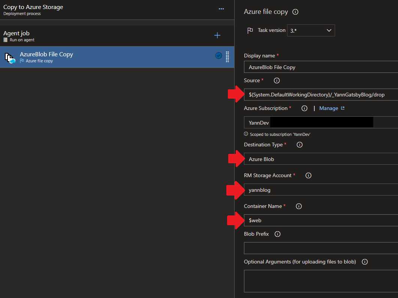The width and height of the screenshot is (398, 298).
Task: Click the info icon next to RM Storage Account
Action: point(308,176)
